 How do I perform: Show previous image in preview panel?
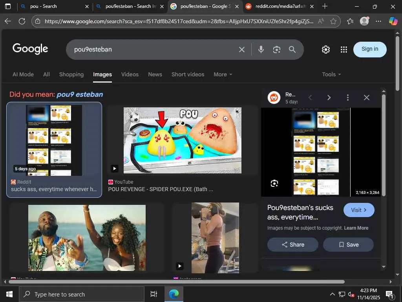pyautogui.click(x=310, y=98)
